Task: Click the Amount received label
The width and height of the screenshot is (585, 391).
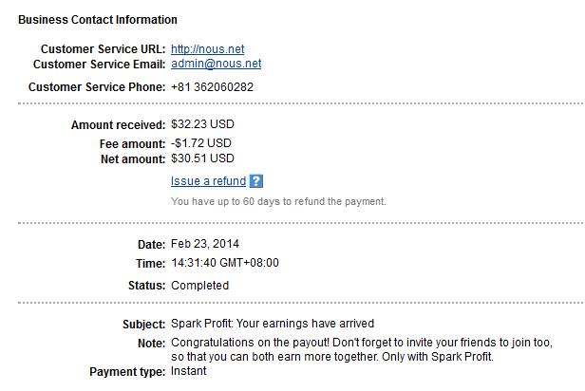Action: point(118,125)
